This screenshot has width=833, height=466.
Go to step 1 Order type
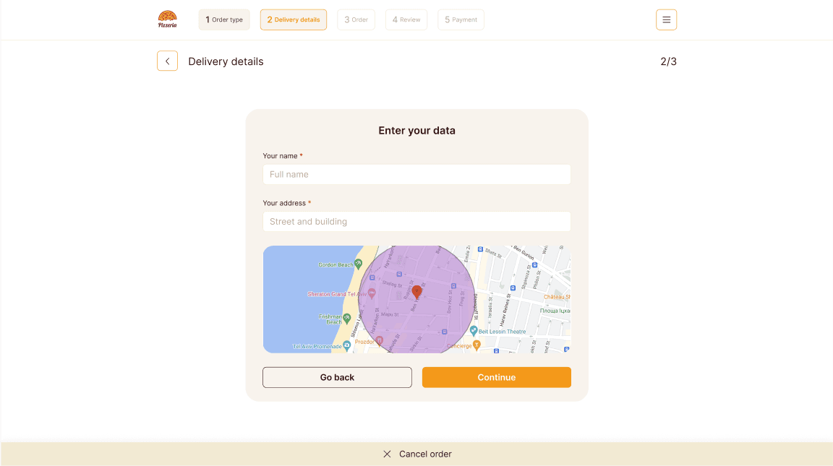tap(224, 20)
